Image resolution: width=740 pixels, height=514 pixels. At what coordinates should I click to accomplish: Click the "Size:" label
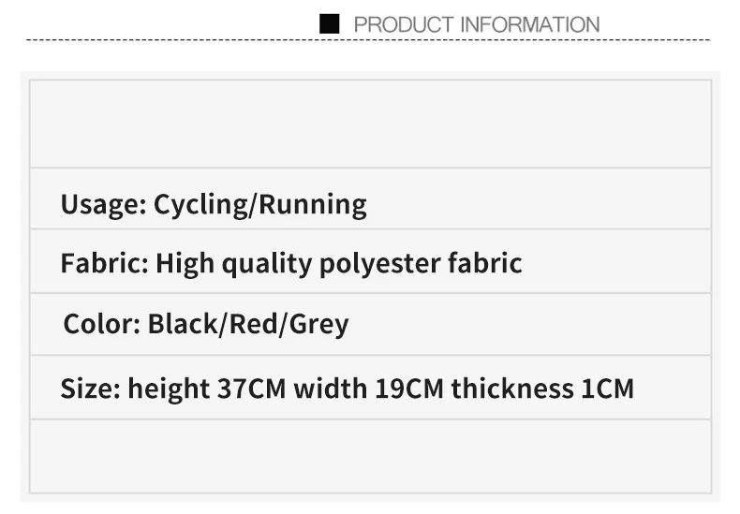(90, 388)
